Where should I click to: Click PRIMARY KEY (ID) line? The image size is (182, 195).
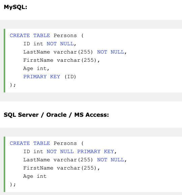[x=50, y=77]
